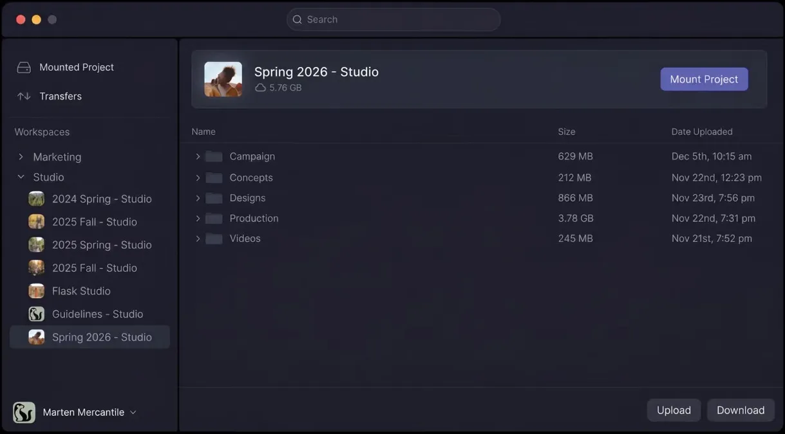This screenshot has height=434, width=785.
Task: Expand the Videos folder chevron
Action: (198, 239)
